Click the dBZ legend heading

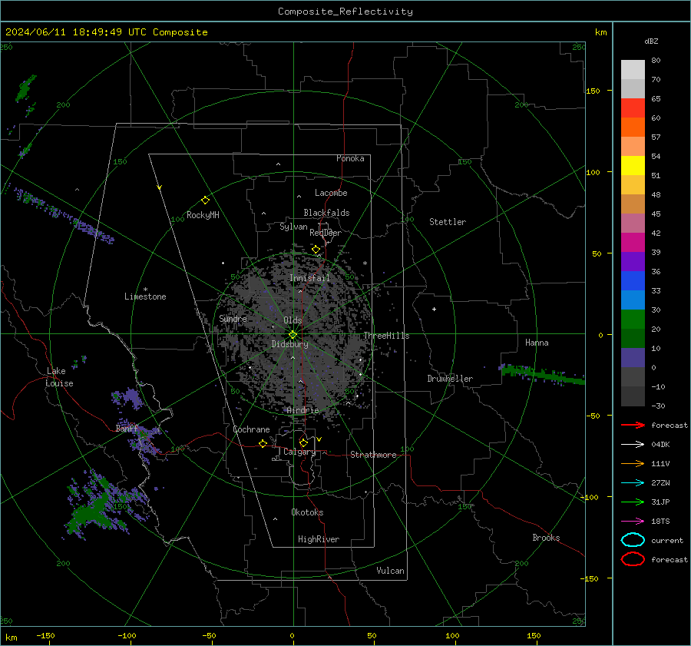point(651,41)
